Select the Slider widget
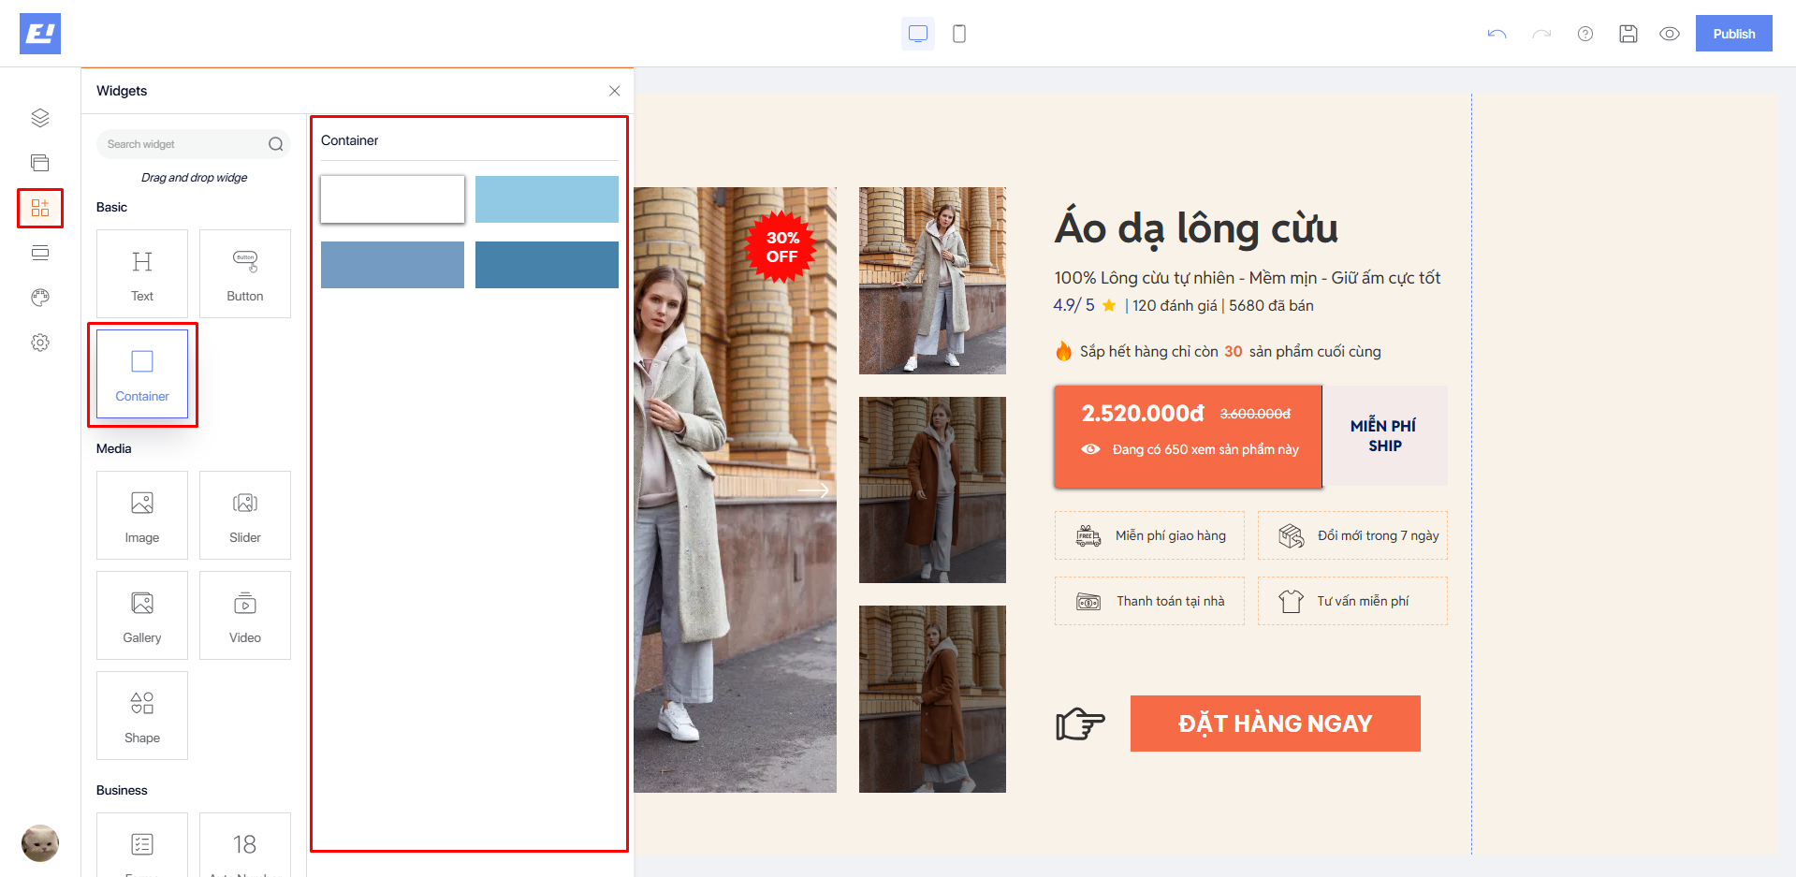This screenshot has width=1796, height=877. click(x=245, y=515)
